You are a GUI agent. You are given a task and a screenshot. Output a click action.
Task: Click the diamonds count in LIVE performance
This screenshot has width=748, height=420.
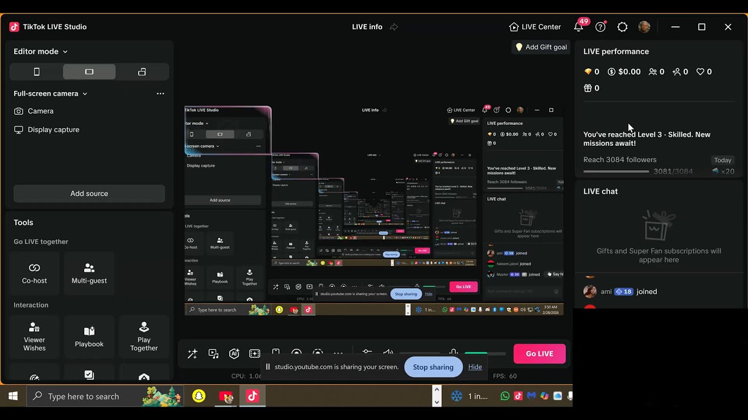(591, 72)
